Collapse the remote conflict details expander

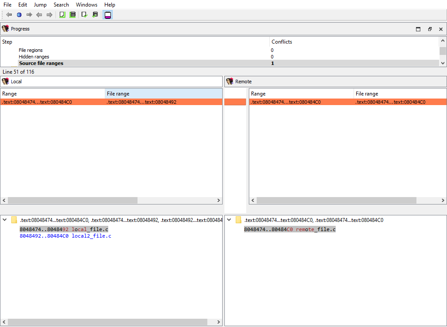click(229, 219)
